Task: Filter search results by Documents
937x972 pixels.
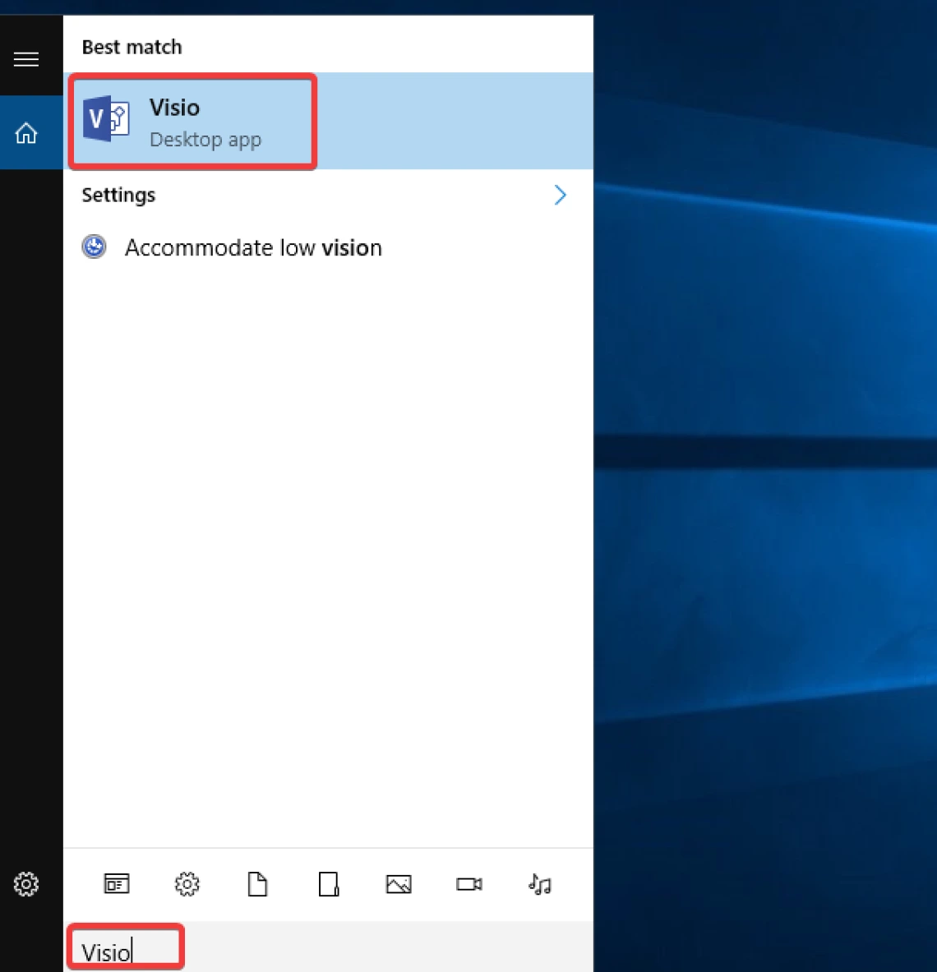Action: 257,884
